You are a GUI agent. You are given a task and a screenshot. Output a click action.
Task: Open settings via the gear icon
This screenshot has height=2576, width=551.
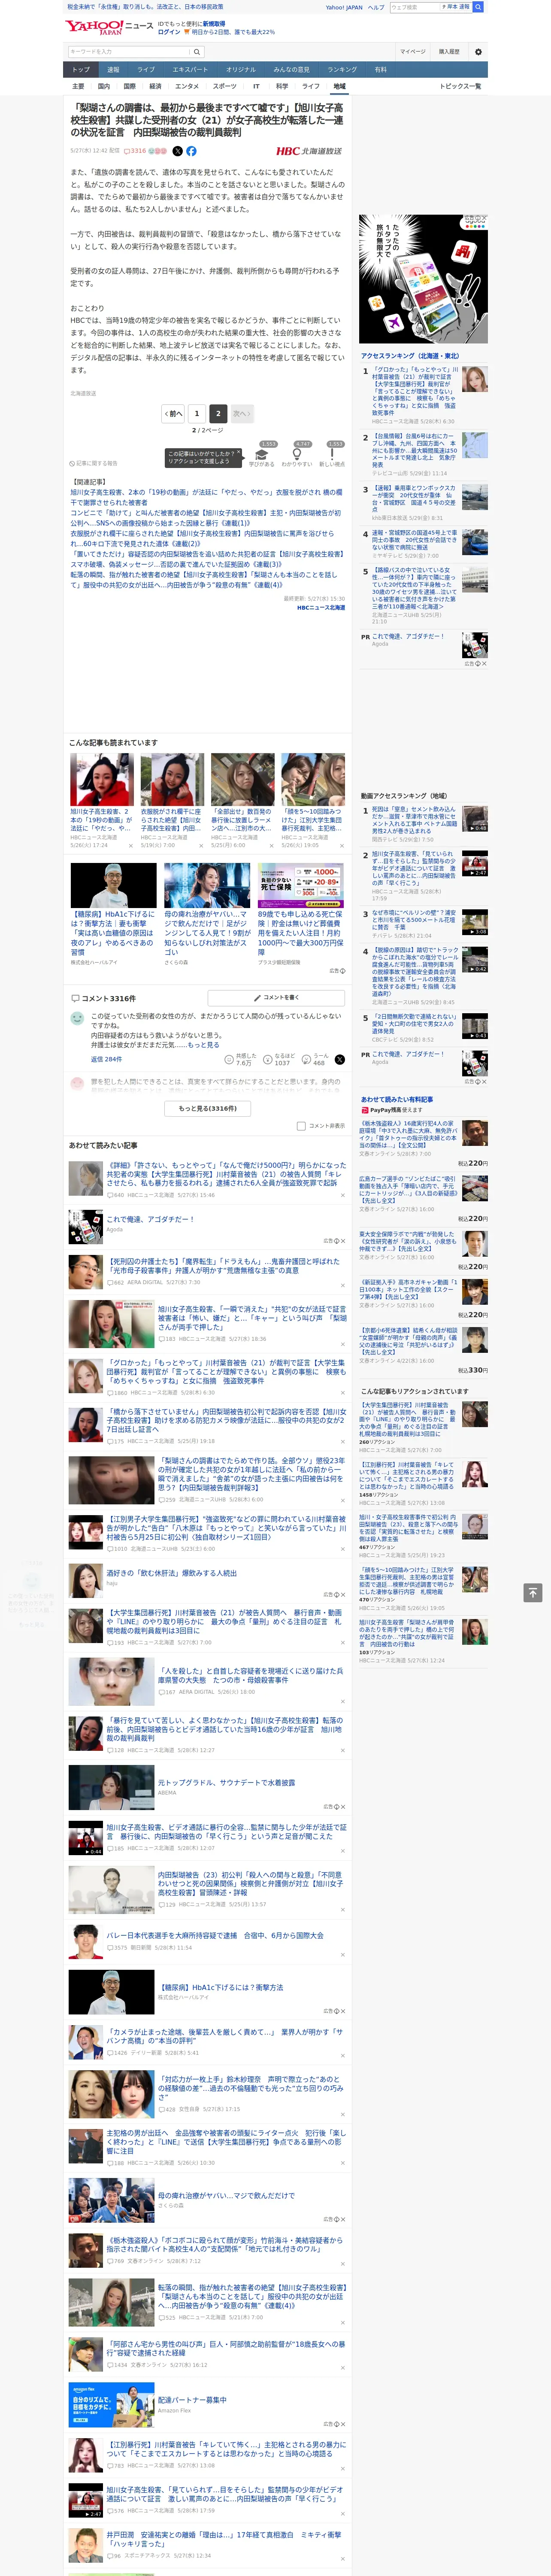click(478, 52)
